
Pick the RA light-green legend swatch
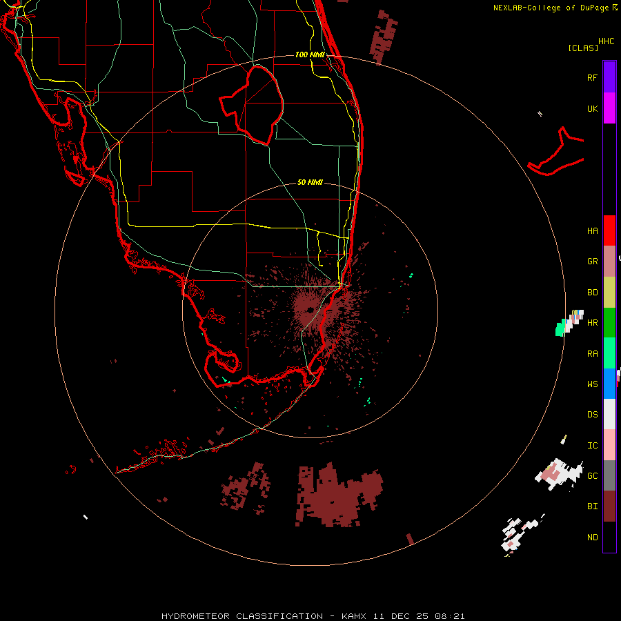tap(609, 353)
